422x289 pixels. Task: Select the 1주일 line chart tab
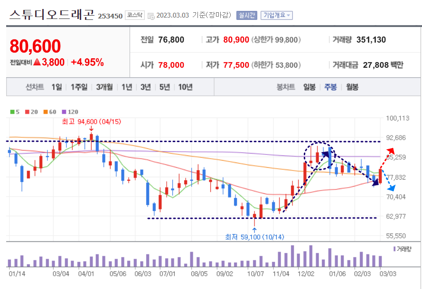tap(79, 87)
